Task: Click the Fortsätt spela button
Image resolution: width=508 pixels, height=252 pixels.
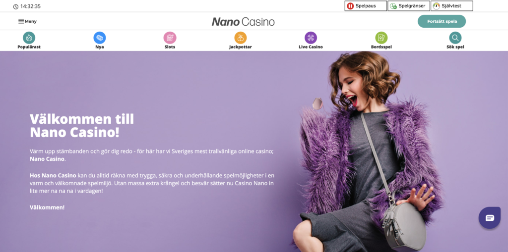Action: click(x=442, y=21)
